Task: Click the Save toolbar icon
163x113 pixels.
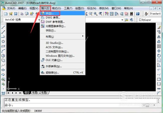Action: click(x=16, y=14)
